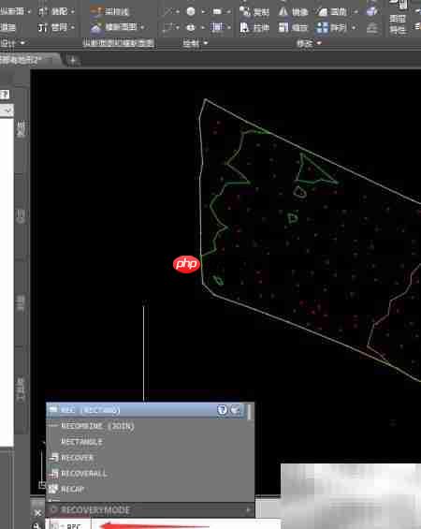Click the Assembly (装配) icon
This screenshot has height=529, width=421.
[43, 12]
